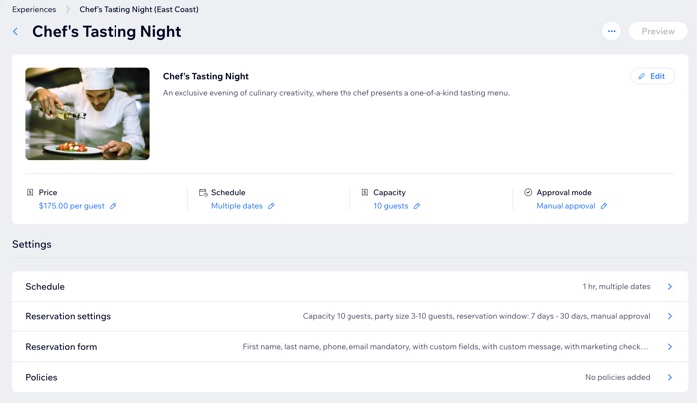Click the Preview button
This screenshot has height=403, width=697.
coord(658,31)
